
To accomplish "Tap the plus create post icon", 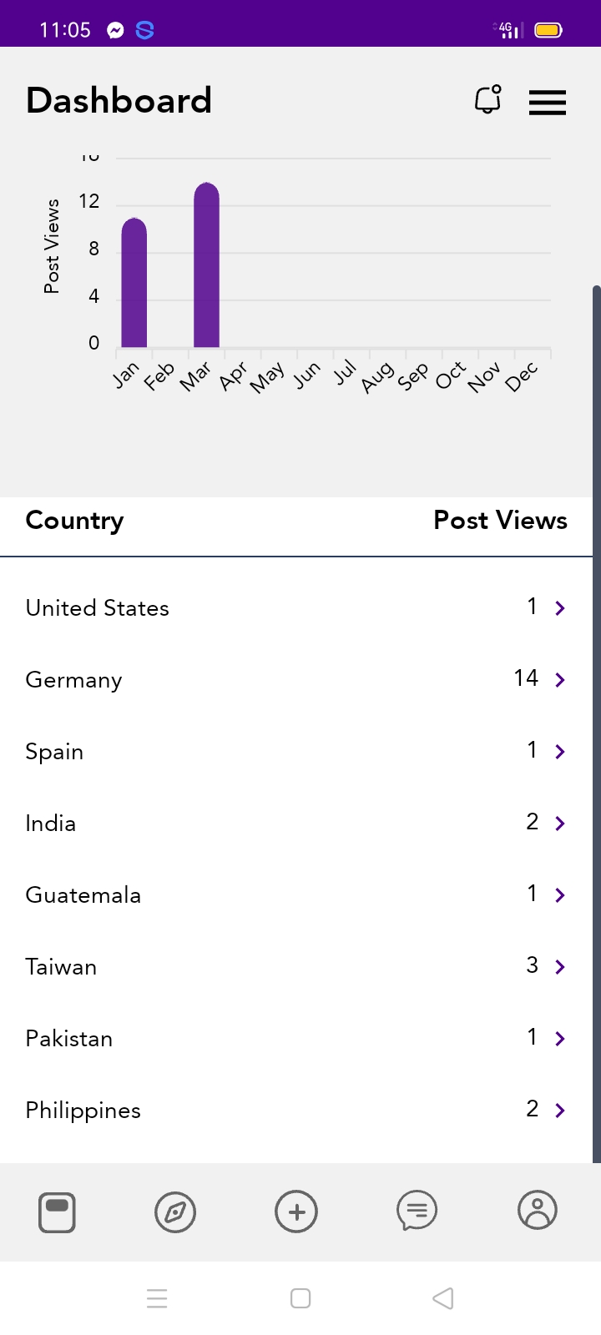I will [x=296, y=1212].
